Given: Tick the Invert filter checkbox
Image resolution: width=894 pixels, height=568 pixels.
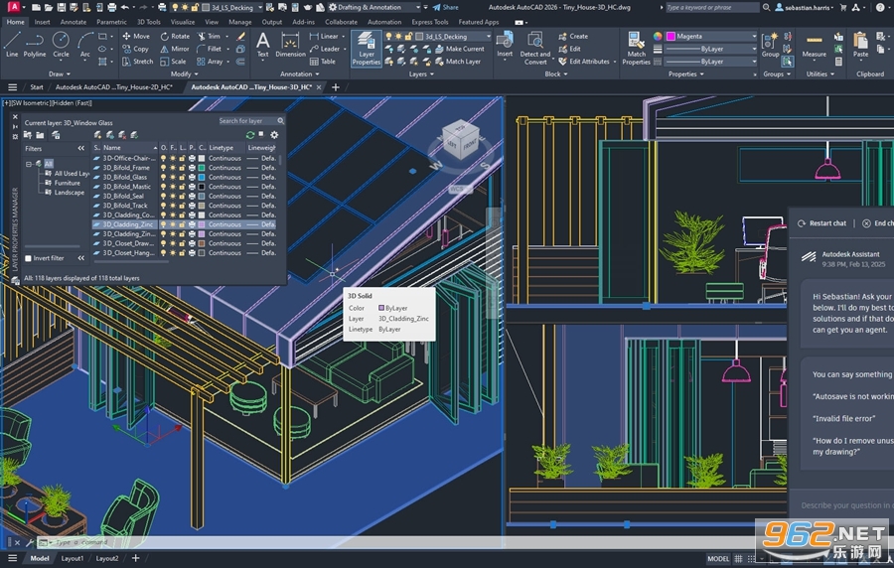Looking at the screenshot, I should coord(28,258).
